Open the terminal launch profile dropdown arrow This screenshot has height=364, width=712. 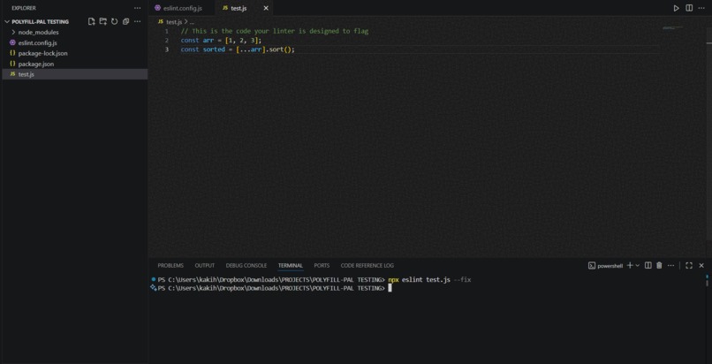pyautogui.click(x=637, y=266)
